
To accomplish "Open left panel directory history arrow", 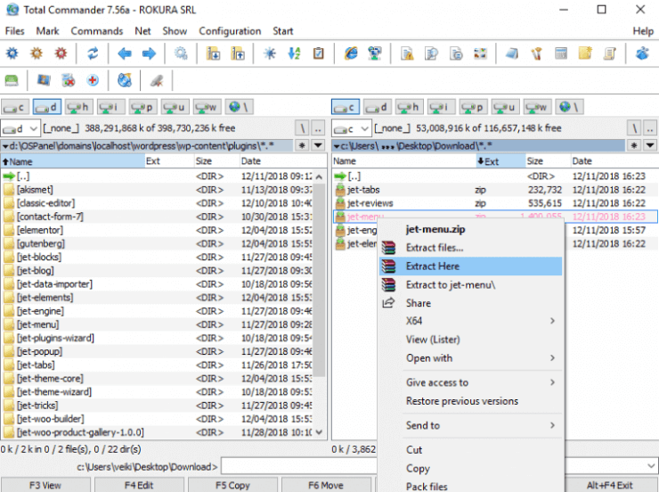I will click(x=318, y=145).
